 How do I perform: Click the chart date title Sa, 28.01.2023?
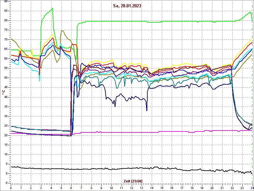127,6
